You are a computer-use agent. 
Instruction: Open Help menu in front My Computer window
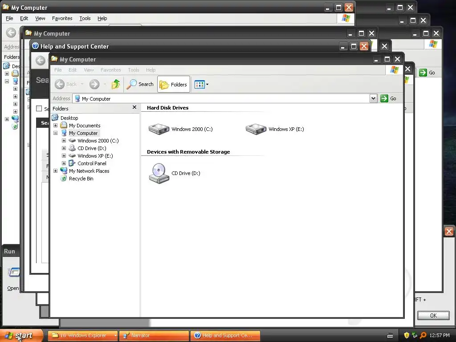click(151, 70)
